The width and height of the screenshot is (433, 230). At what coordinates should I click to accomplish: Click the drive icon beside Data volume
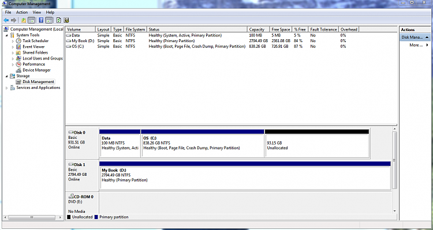(x=69, y=36)
